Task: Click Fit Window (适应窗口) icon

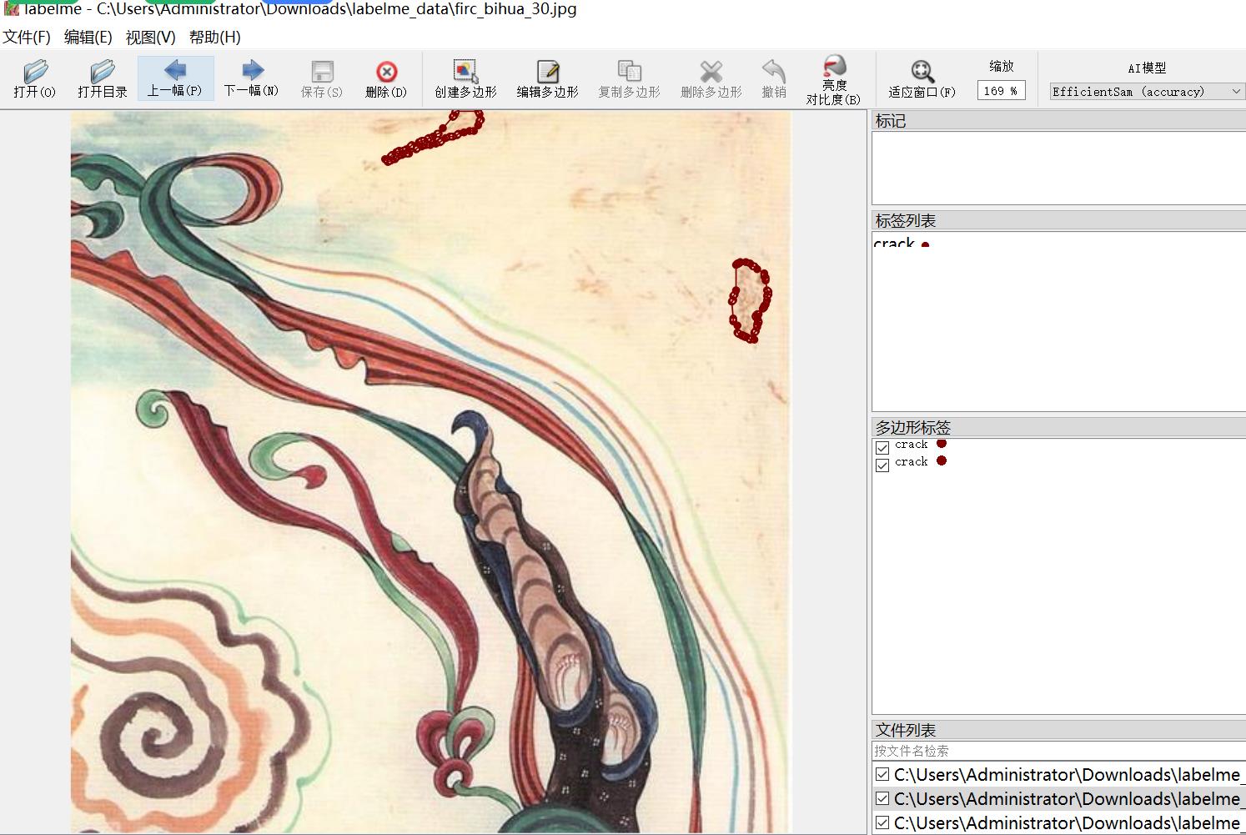Action: click(922, 78)
